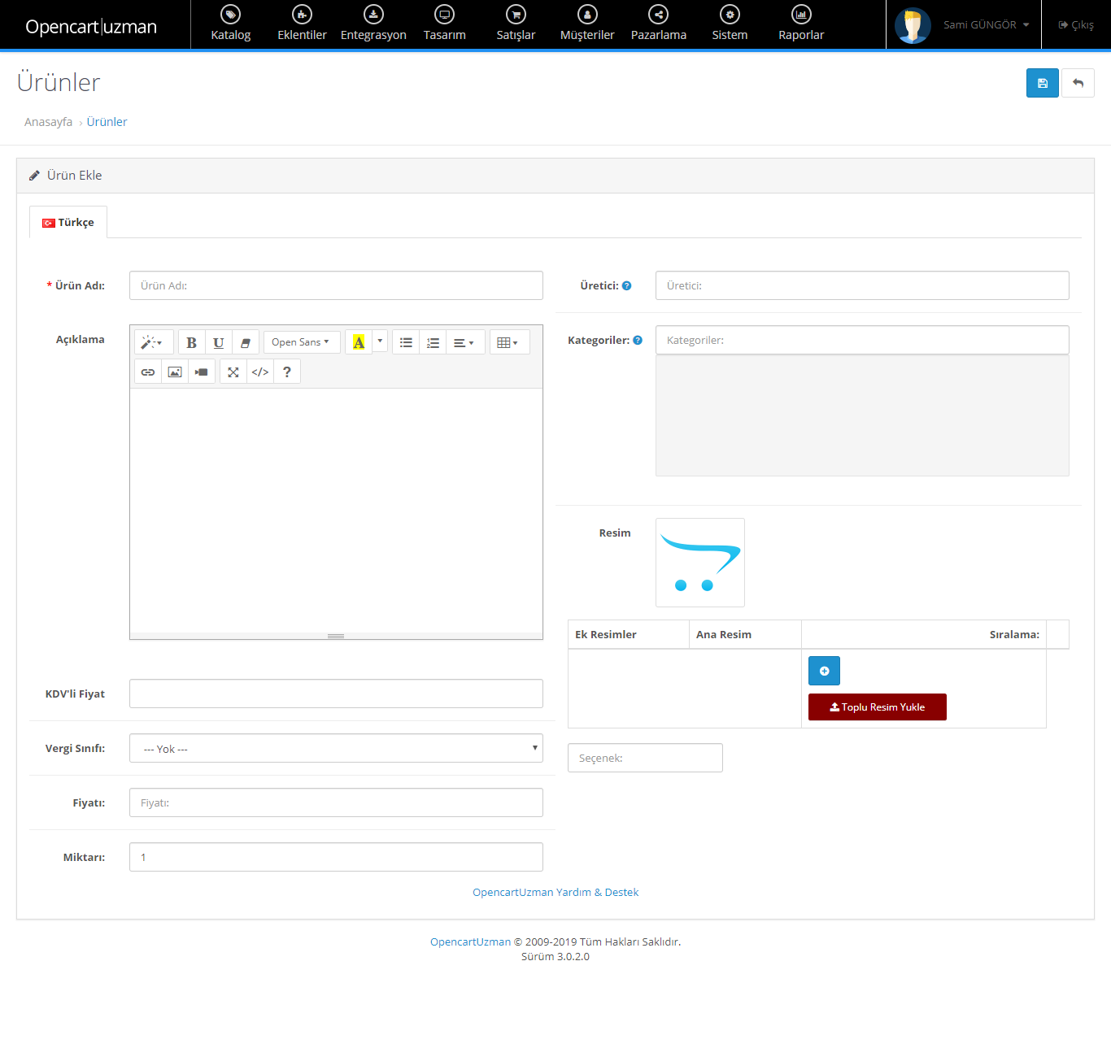Open the Pazarlama menu
Screen dimensions: 1111x1048
[x=659, y=24]
